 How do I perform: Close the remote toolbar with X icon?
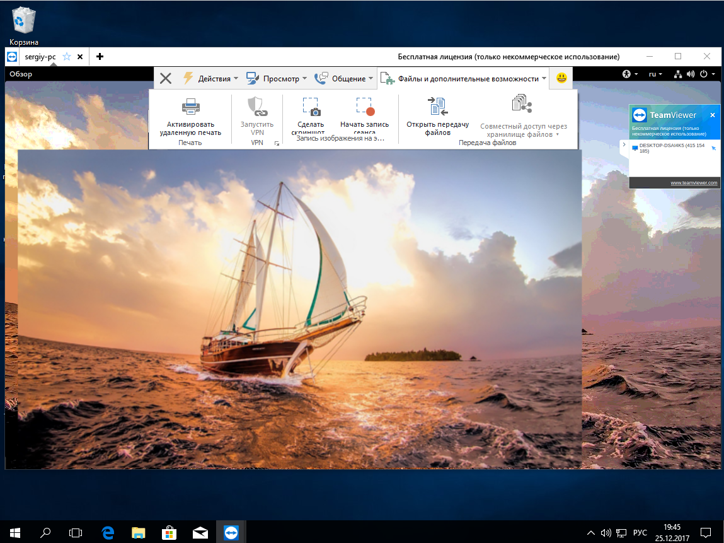point(166,79)
